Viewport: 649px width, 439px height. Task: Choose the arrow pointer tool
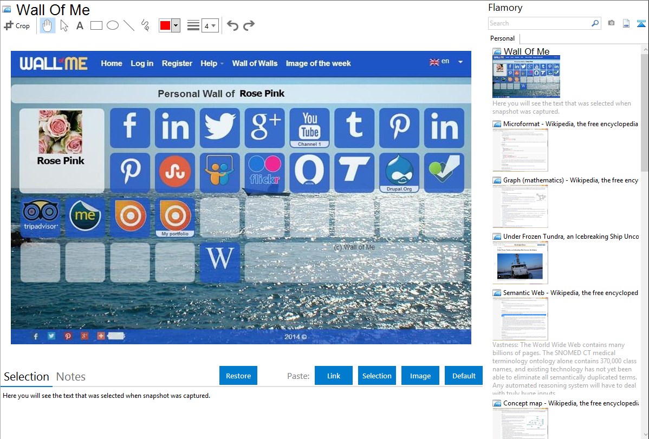(64, 25)
